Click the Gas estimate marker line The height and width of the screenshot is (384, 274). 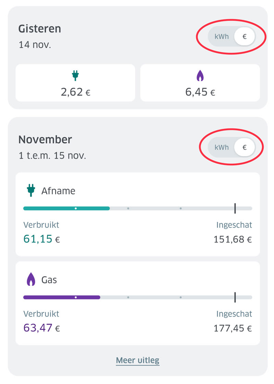[x=235, y=297]
